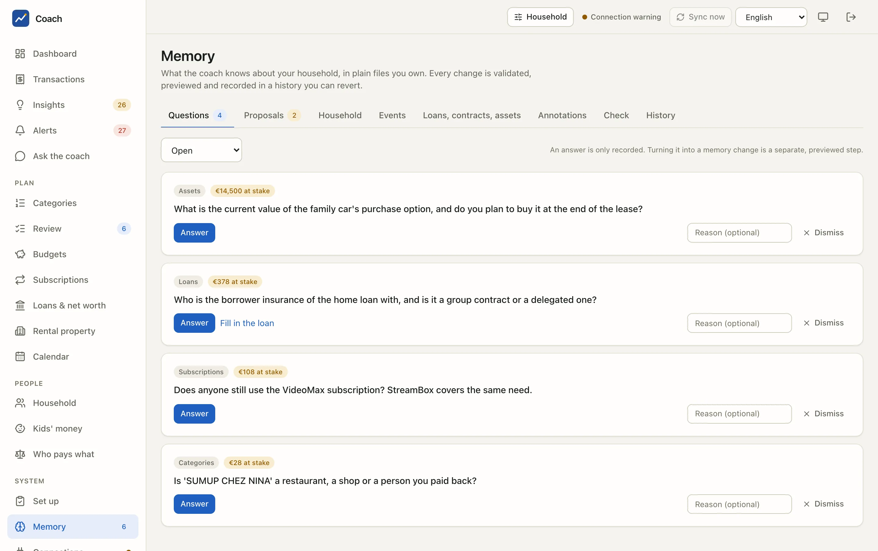Open Alerts with the bell icon
Screen dimensions: 878x551
pyautogui.click(x=73, y=130)
